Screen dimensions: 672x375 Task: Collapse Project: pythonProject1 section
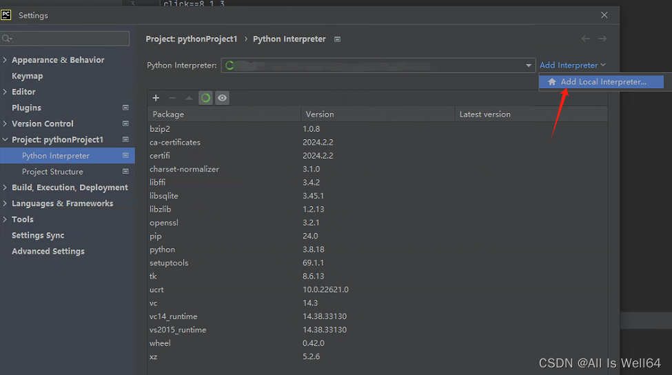pyautogui.click(x=5, y=140)
